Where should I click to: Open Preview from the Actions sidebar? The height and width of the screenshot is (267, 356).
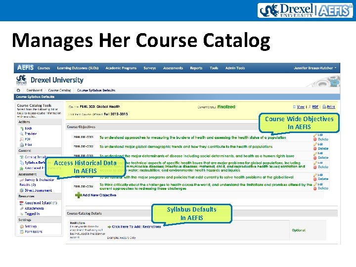coord(31,133)
